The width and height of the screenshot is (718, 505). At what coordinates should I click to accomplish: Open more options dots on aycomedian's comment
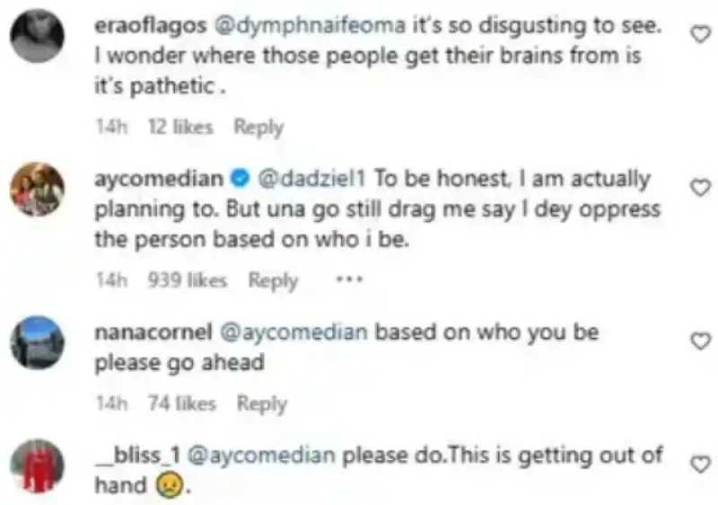point(346,279)
